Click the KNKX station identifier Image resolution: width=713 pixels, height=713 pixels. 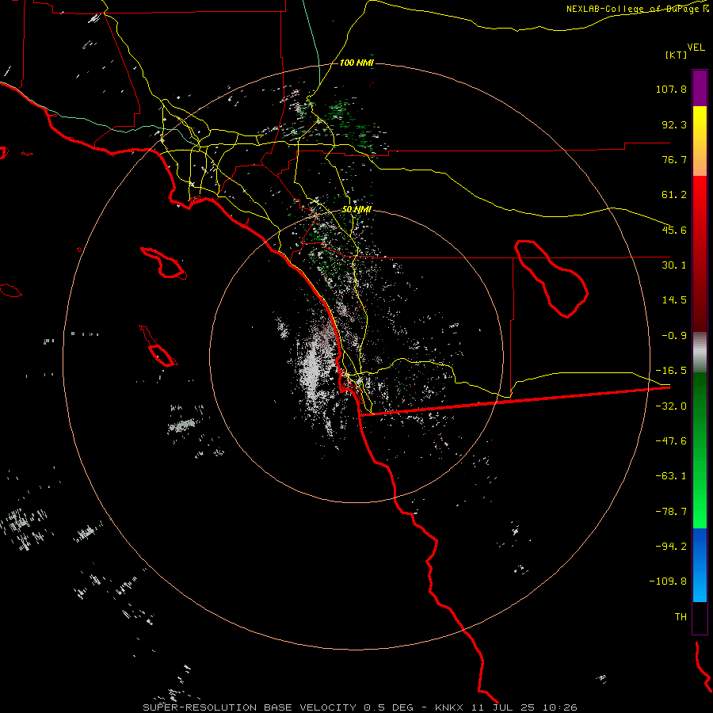click(449, 707)
